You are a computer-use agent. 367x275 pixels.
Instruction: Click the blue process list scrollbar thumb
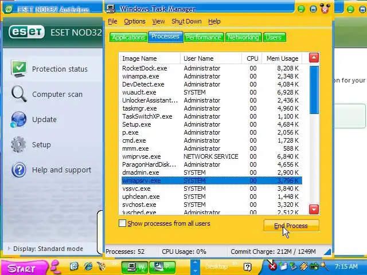point(314,90)
